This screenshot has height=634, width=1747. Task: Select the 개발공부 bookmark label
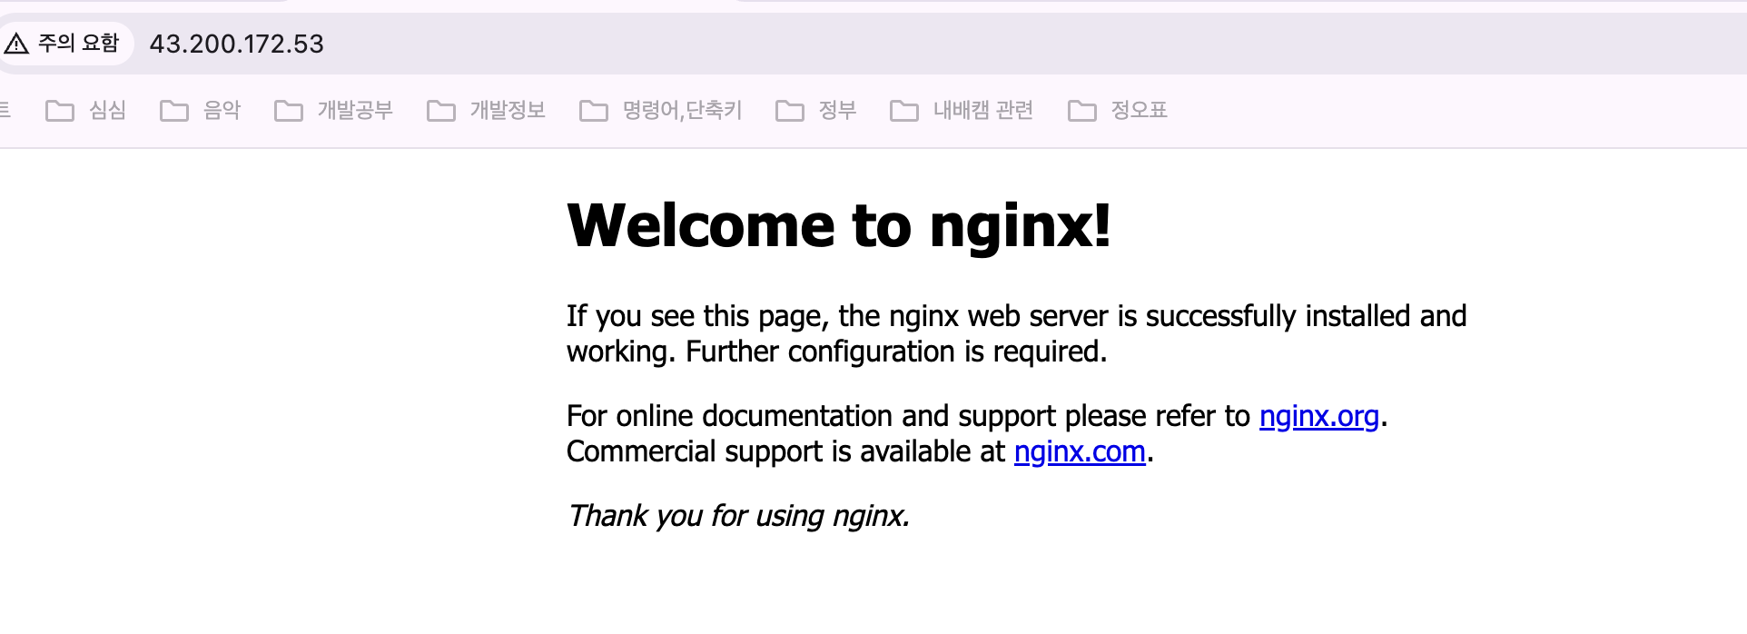[355, 111]
